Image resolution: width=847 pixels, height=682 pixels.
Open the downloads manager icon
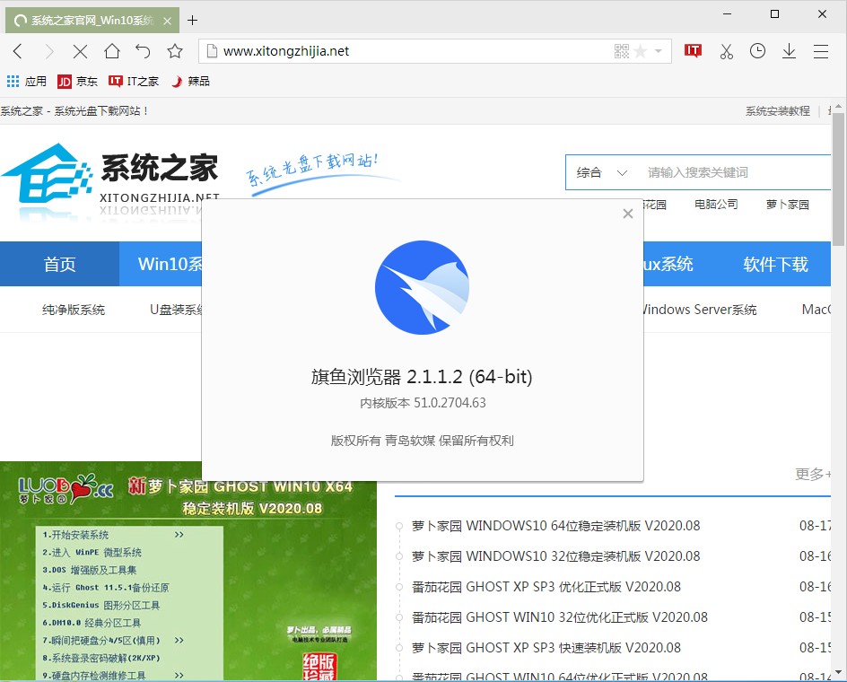(x=789, y=51)
